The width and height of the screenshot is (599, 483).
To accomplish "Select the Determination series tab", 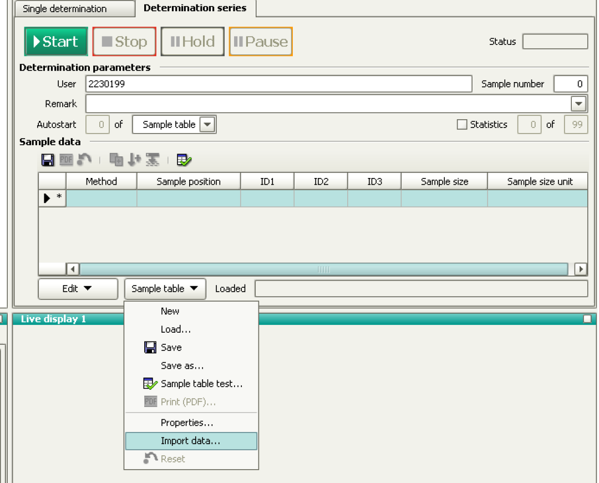I will coord(195,8).
